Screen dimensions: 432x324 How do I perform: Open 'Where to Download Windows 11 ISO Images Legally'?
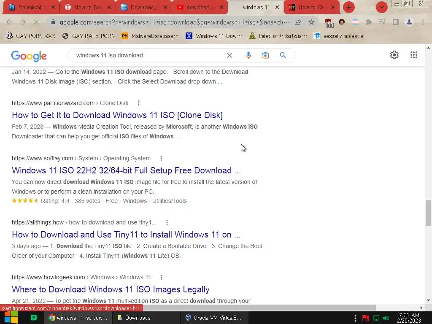click(x=111, y=289)
